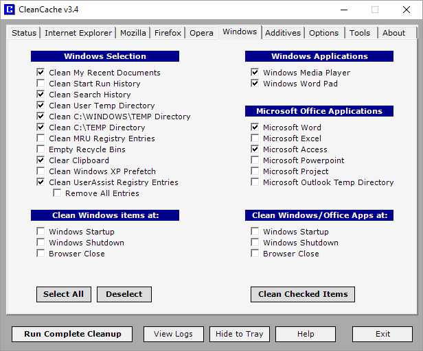Open the Mozilla tab
This screenshot has height=351, width=423.
tap(133, 33)
